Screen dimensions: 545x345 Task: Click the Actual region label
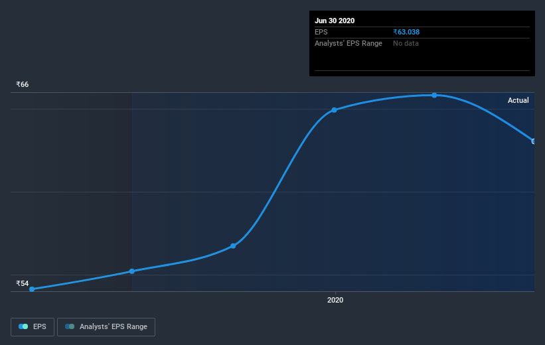(x=518, y=100)
